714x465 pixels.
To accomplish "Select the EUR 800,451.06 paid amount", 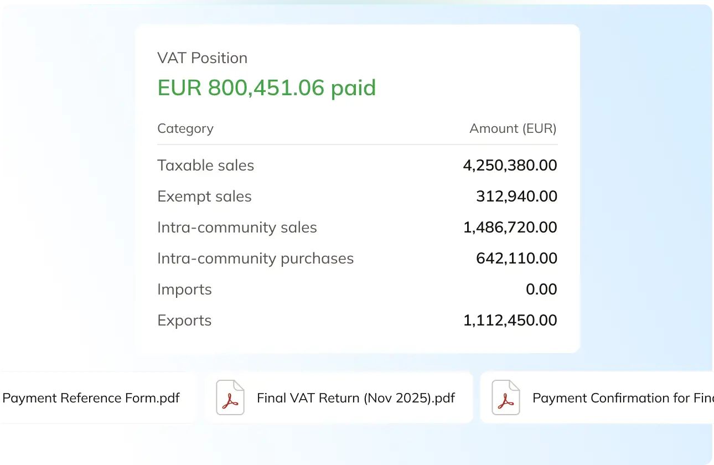I will point(266,88).
